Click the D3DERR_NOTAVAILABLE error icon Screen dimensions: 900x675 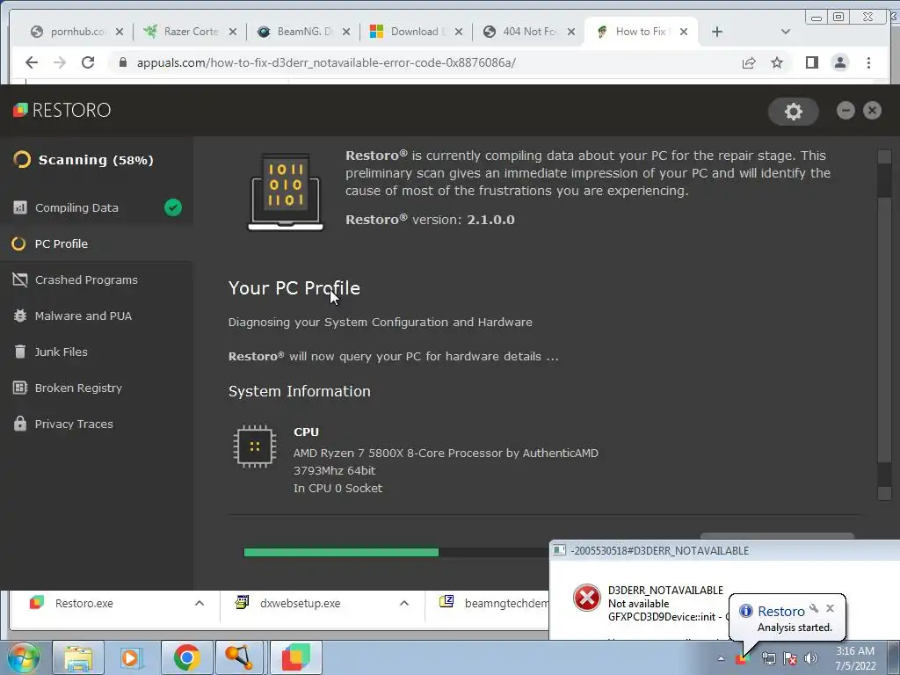(x=587, y=598)
